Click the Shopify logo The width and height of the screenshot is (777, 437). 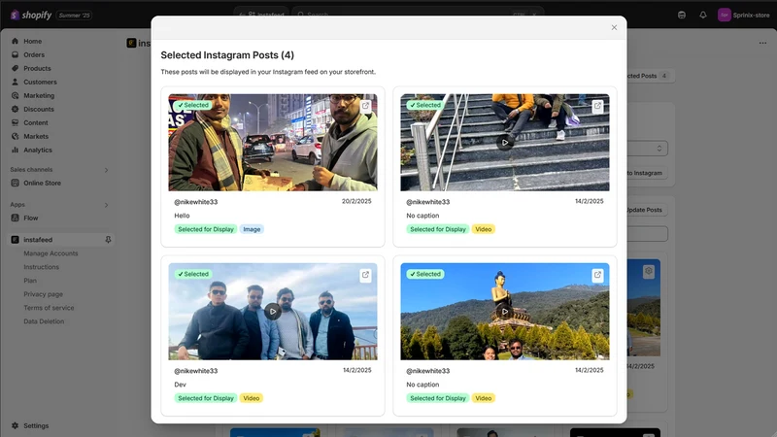tap(31, 16)
